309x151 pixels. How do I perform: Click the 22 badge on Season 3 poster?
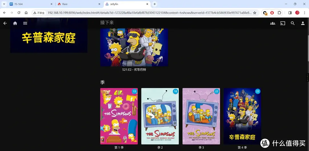pyautogui.click(x=217, y=91)
